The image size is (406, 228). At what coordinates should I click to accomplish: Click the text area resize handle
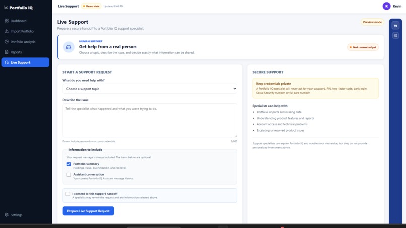(x=235, y=135)
